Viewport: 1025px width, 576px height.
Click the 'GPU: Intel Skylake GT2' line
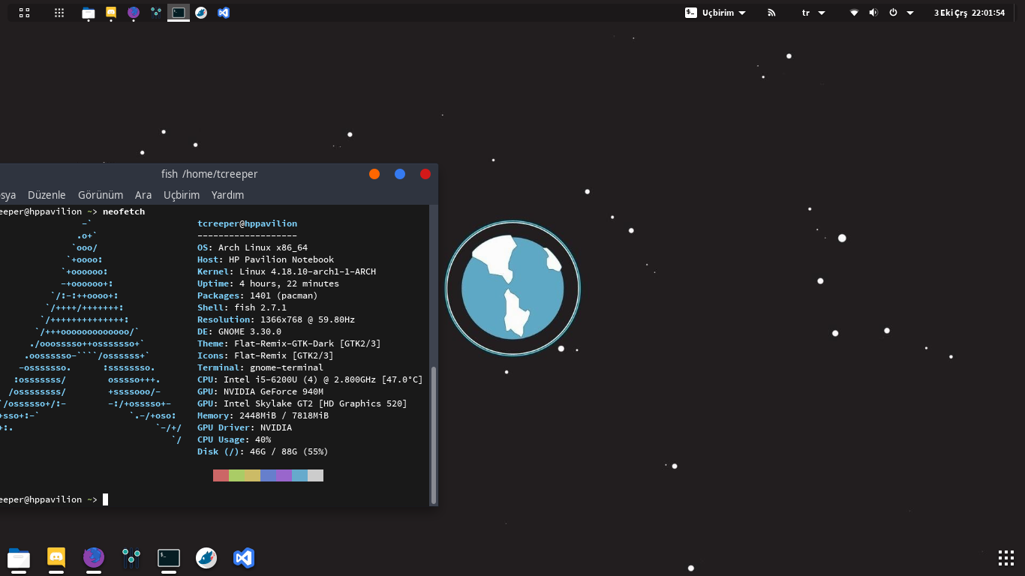pos(302,403)
